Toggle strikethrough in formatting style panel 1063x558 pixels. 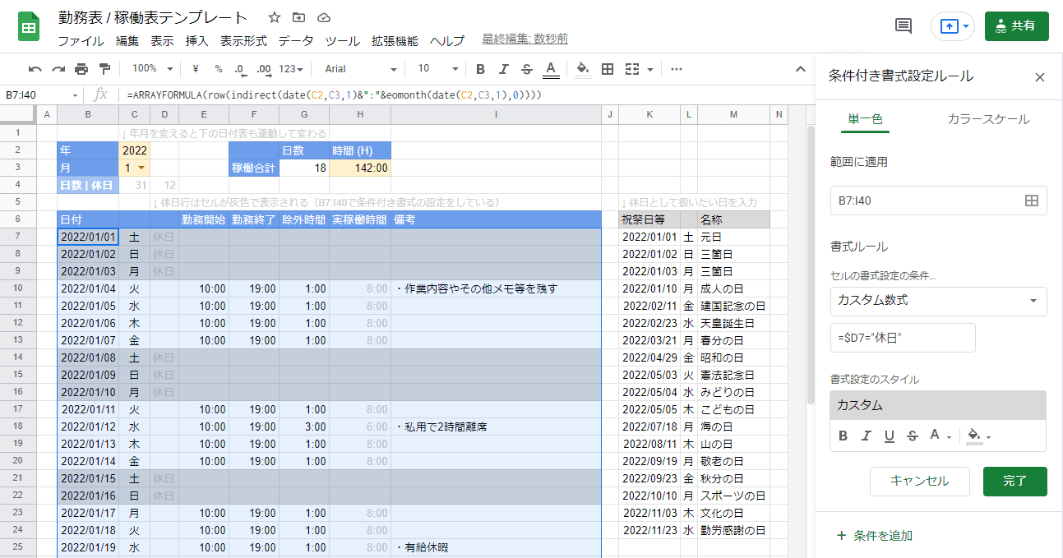click(912, 436)
